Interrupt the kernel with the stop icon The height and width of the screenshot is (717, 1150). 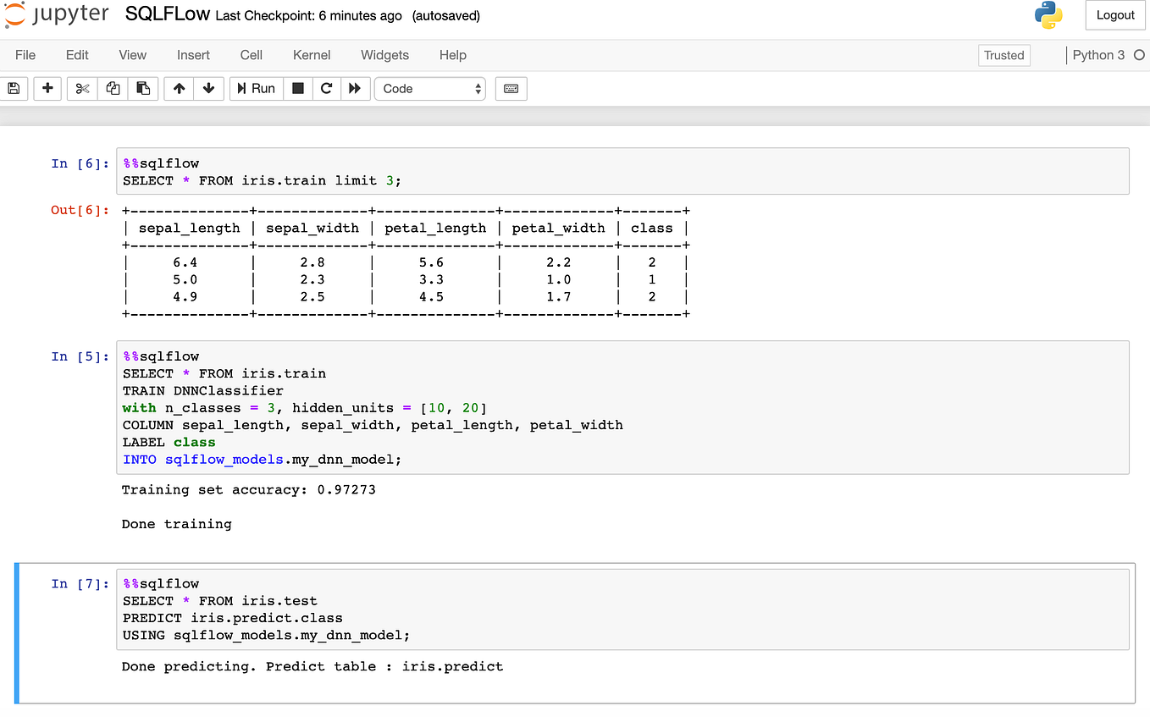pyautogui.click(x=297, y=88)
